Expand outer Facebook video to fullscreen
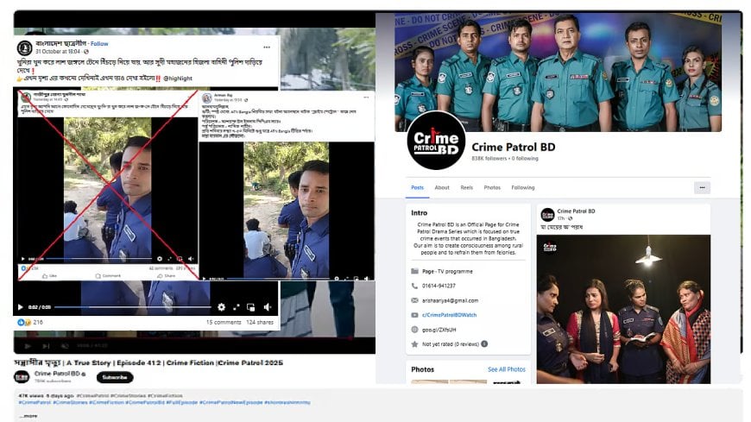The height and width of the screenshot is (422, 751). [237, 307]
